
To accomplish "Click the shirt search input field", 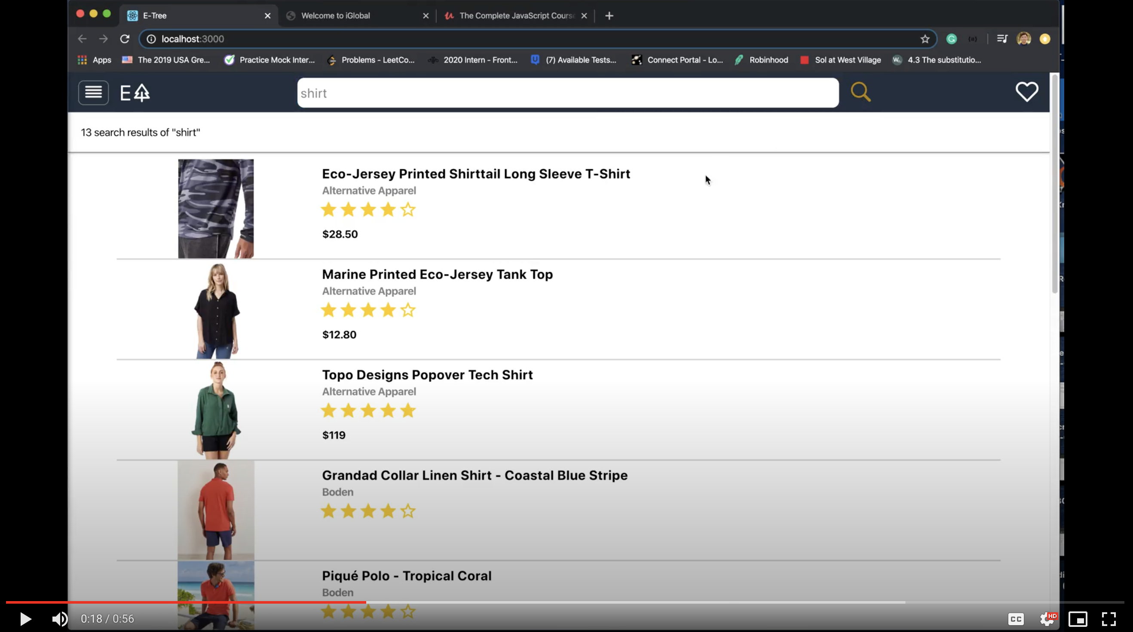I will tap(567, 93).
